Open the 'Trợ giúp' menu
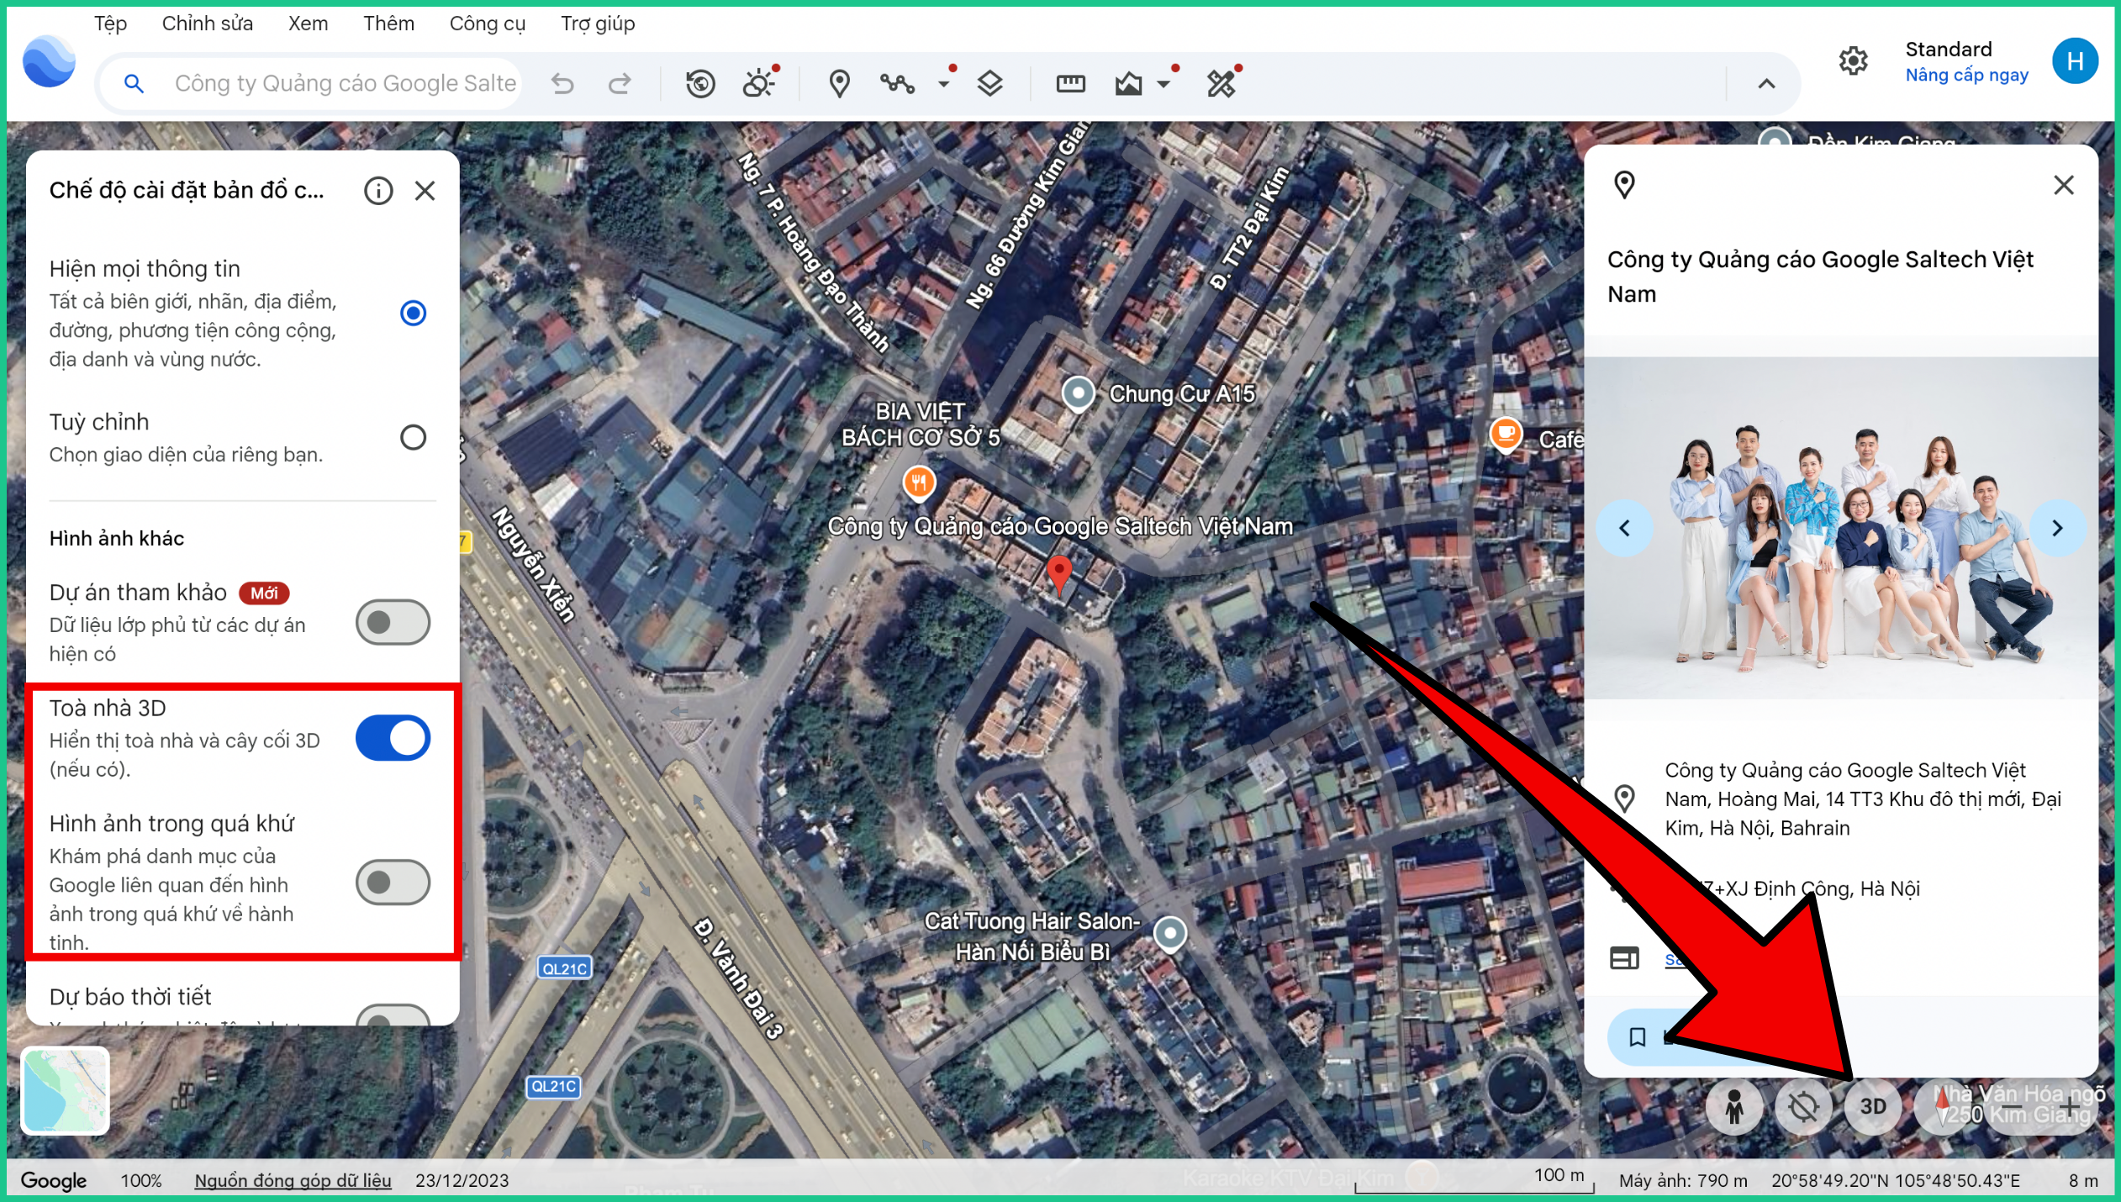 (598, 24)
